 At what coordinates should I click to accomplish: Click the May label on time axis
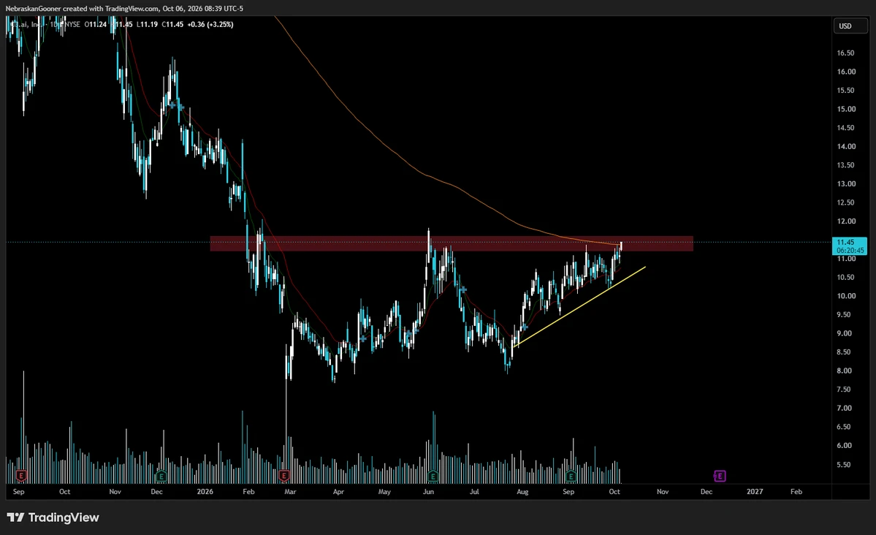[x=384, y=492]
